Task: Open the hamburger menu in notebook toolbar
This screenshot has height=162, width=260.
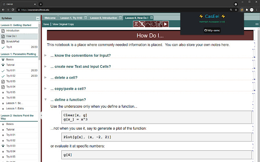Action: point(257,24)
